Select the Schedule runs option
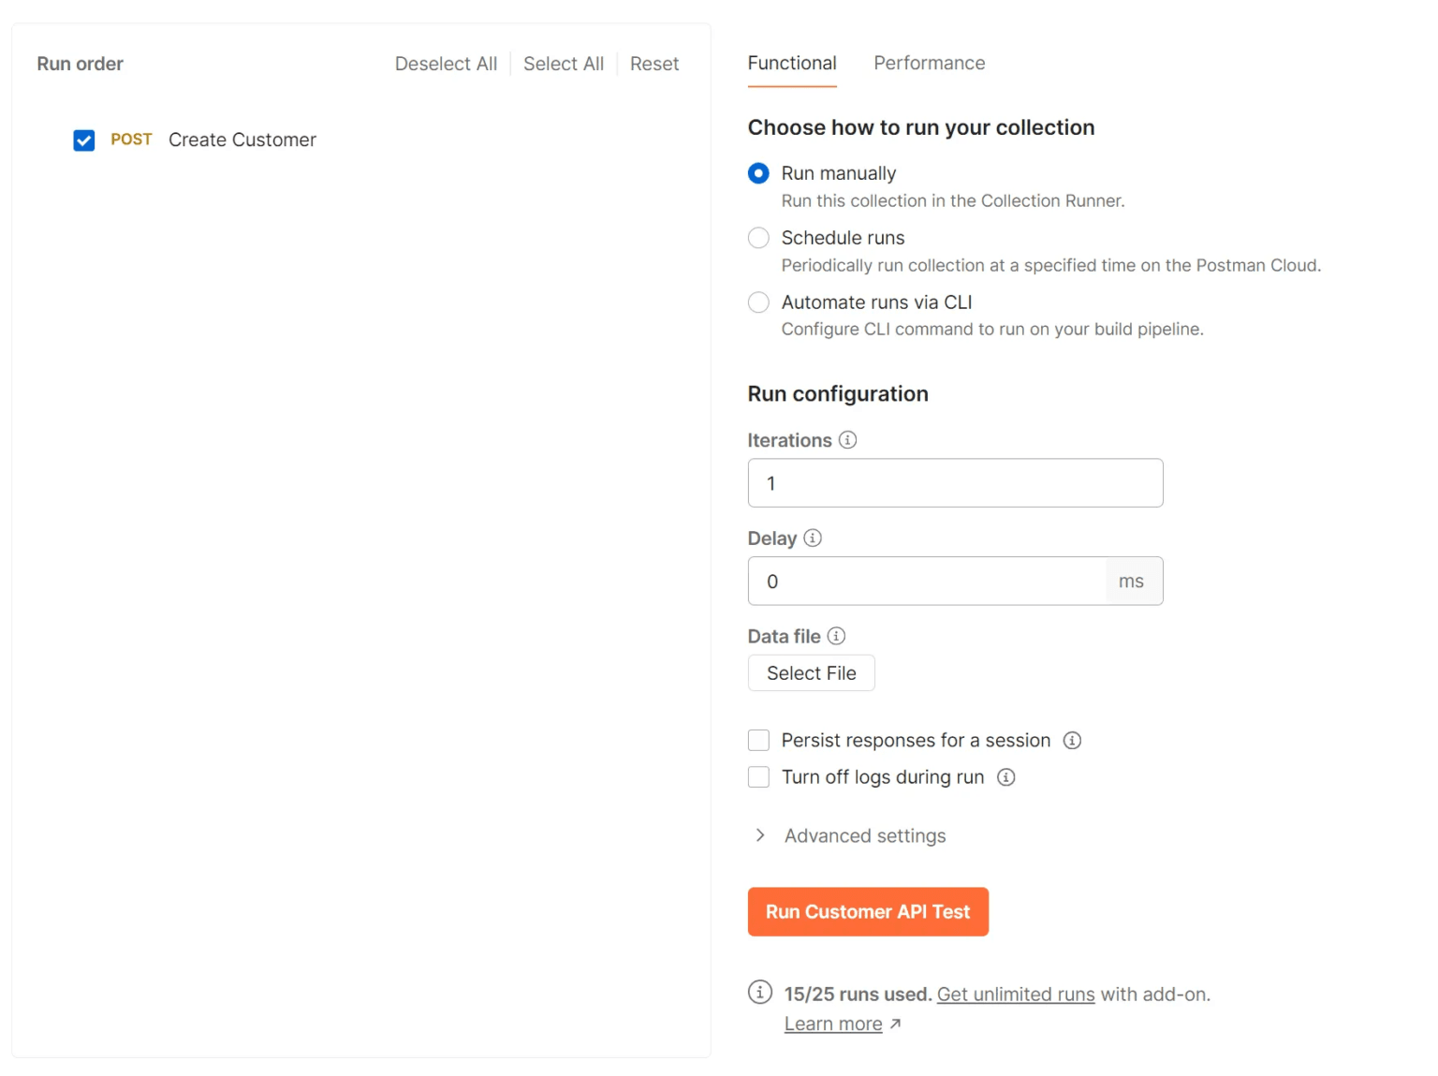 758,238
